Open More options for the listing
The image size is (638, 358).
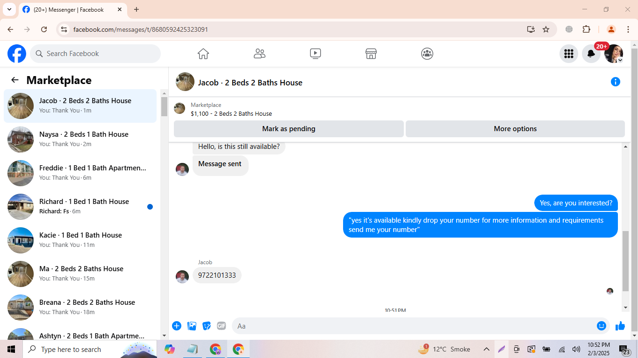click(515, 129)
